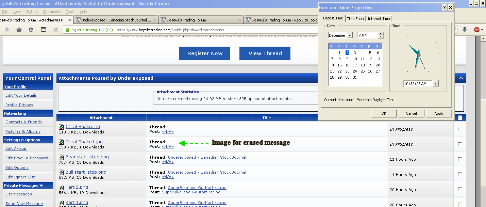This screenshot has height=207, width=486.
Task: Open the Edit Avatar link
Action: 16,148
